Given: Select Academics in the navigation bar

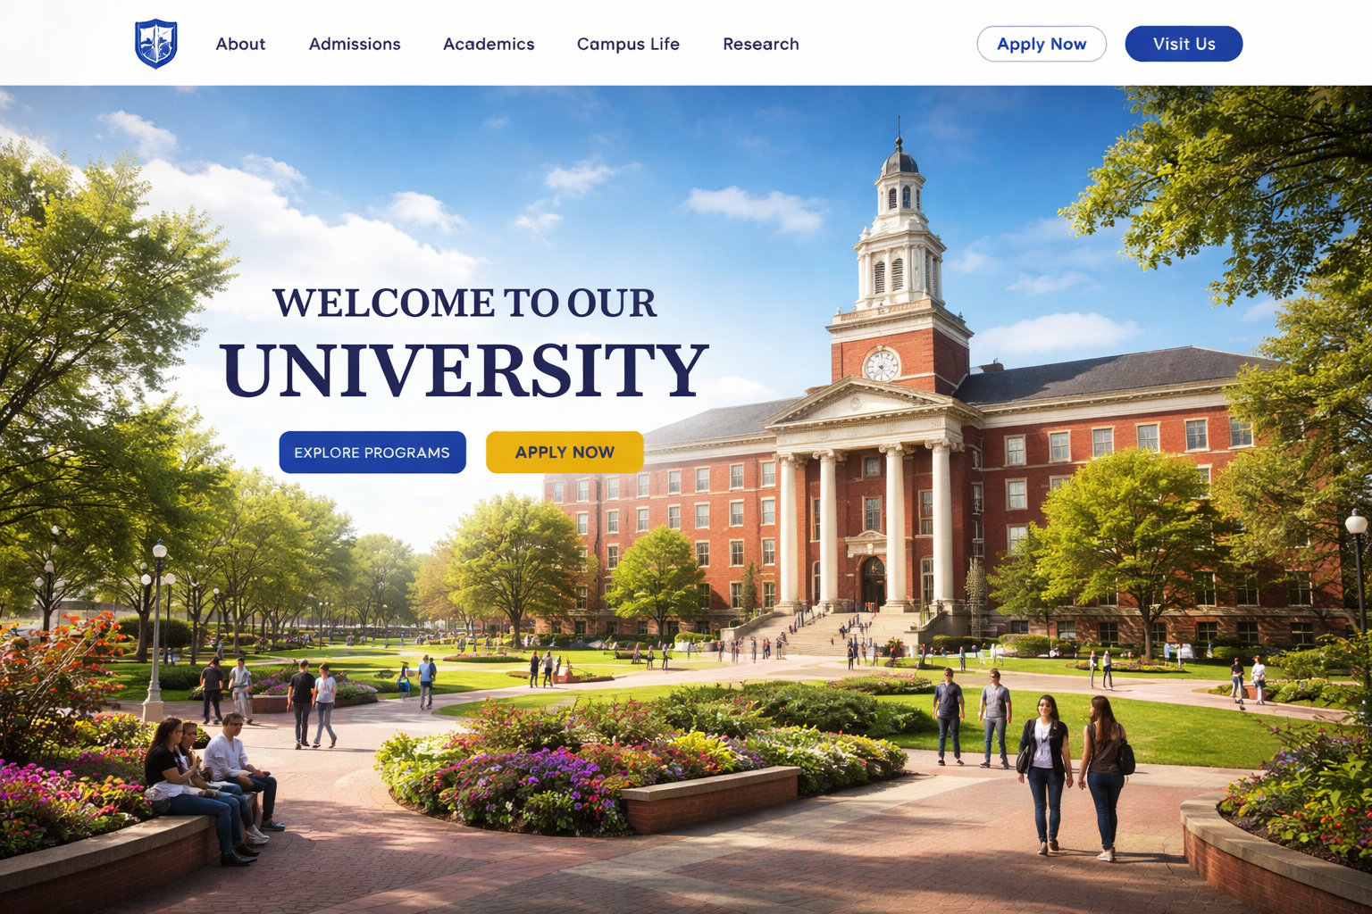Looking at the screenshot, I should [x=489, y=44].
